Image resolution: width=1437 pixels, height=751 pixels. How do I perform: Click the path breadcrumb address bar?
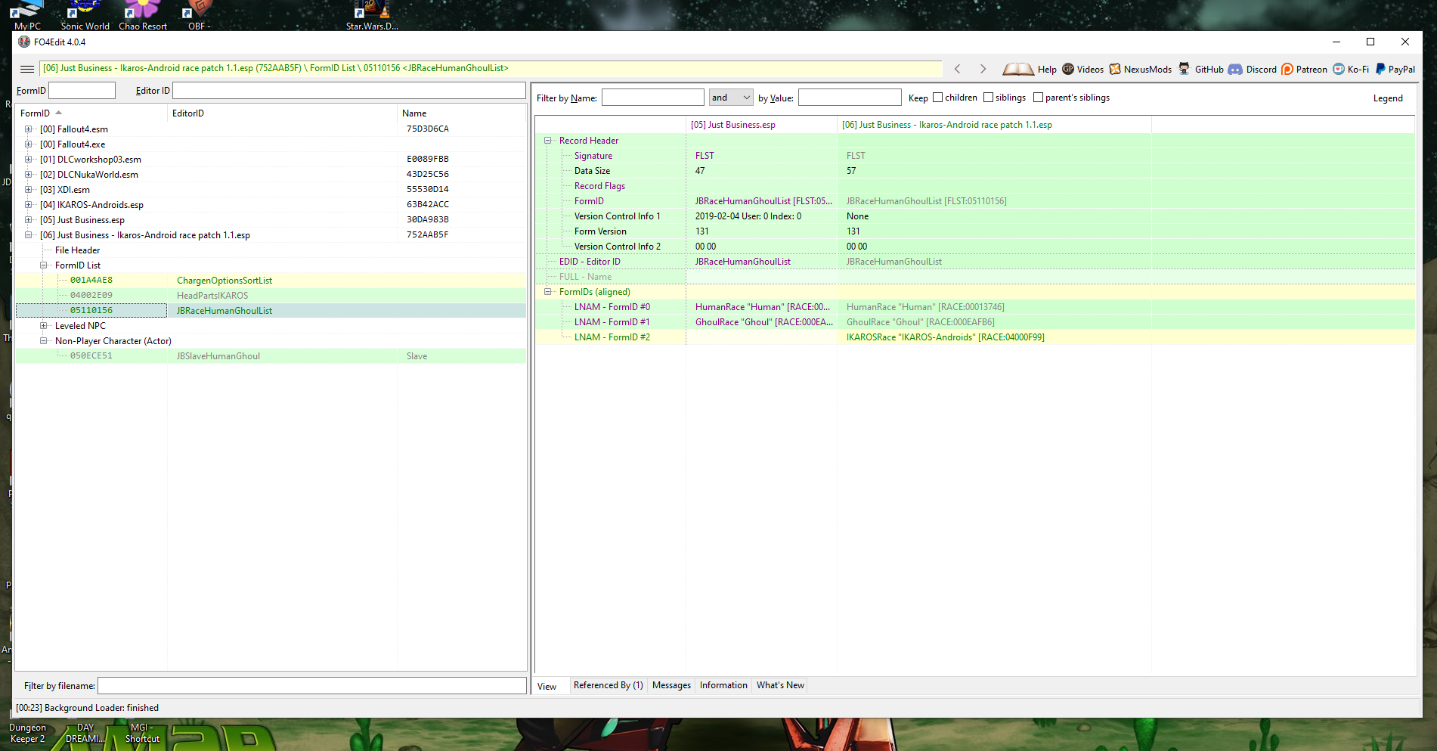tap(491, 68)
